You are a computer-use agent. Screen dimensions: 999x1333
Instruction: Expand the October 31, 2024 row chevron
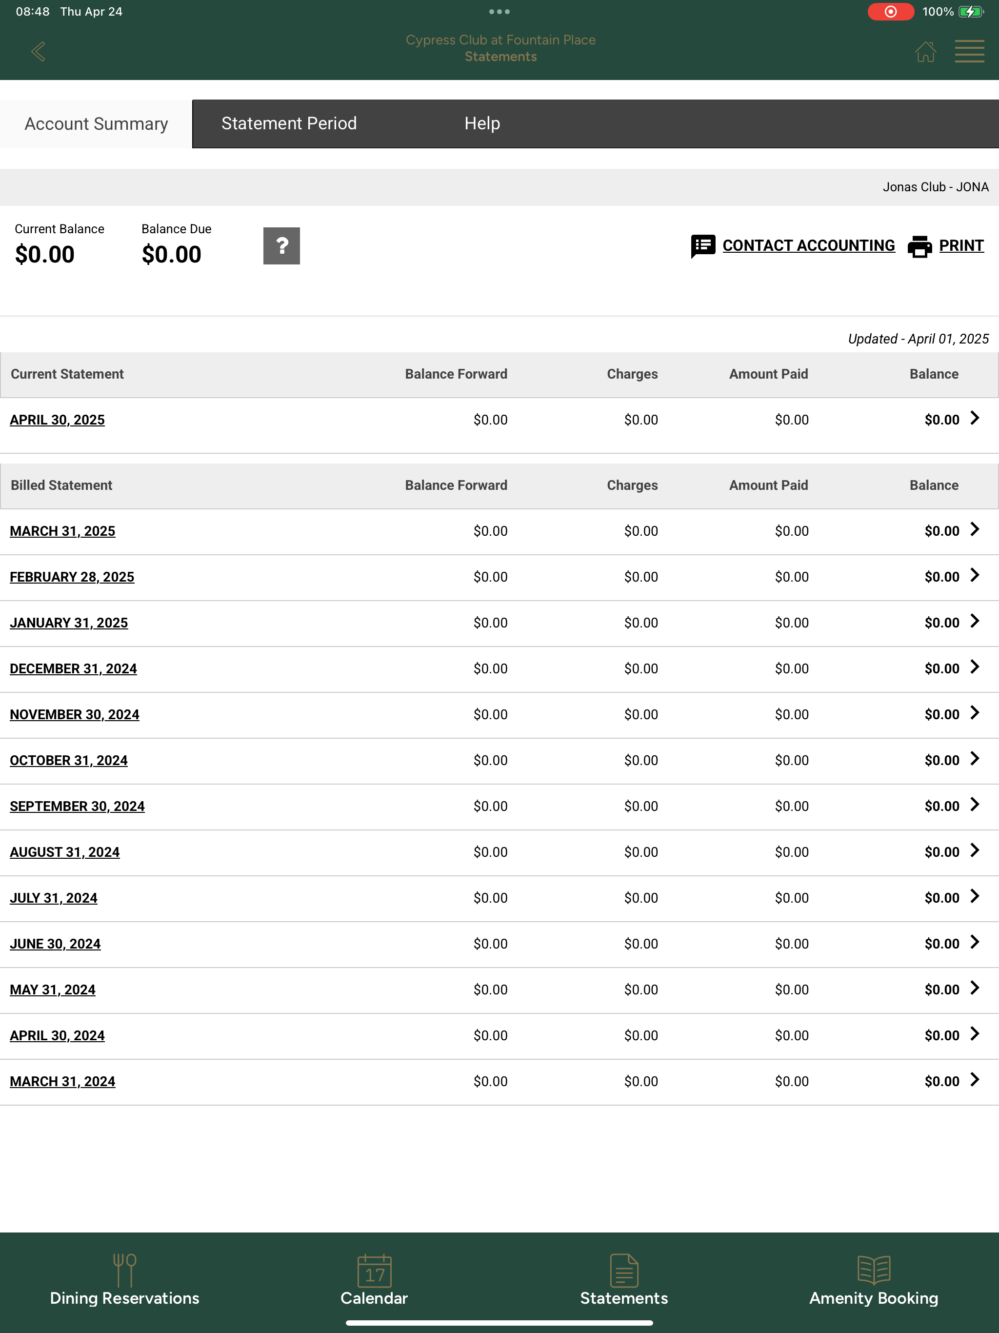click(975, 758)
